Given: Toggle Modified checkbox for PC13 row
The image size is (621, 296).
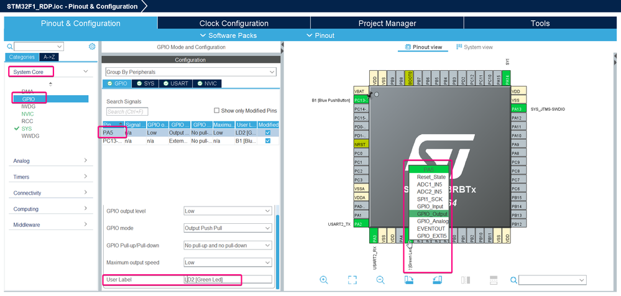Looking at the screenshot, I should pos(268,141).
